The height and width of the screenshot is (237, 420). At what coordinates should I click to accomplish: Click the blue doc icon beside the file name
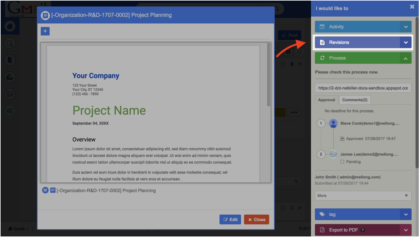tap(53, 190)
